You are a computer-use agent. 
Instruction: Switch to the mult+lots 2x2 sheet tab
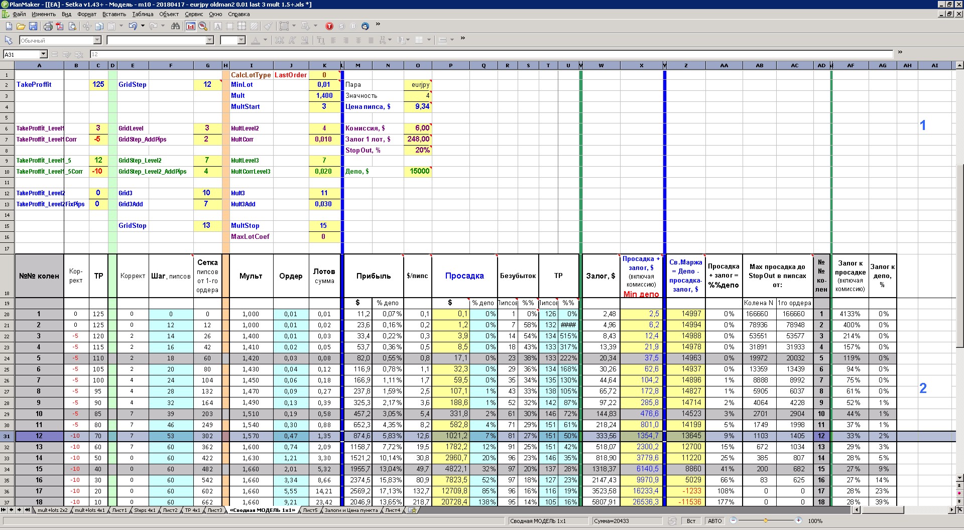coord(52,510)
